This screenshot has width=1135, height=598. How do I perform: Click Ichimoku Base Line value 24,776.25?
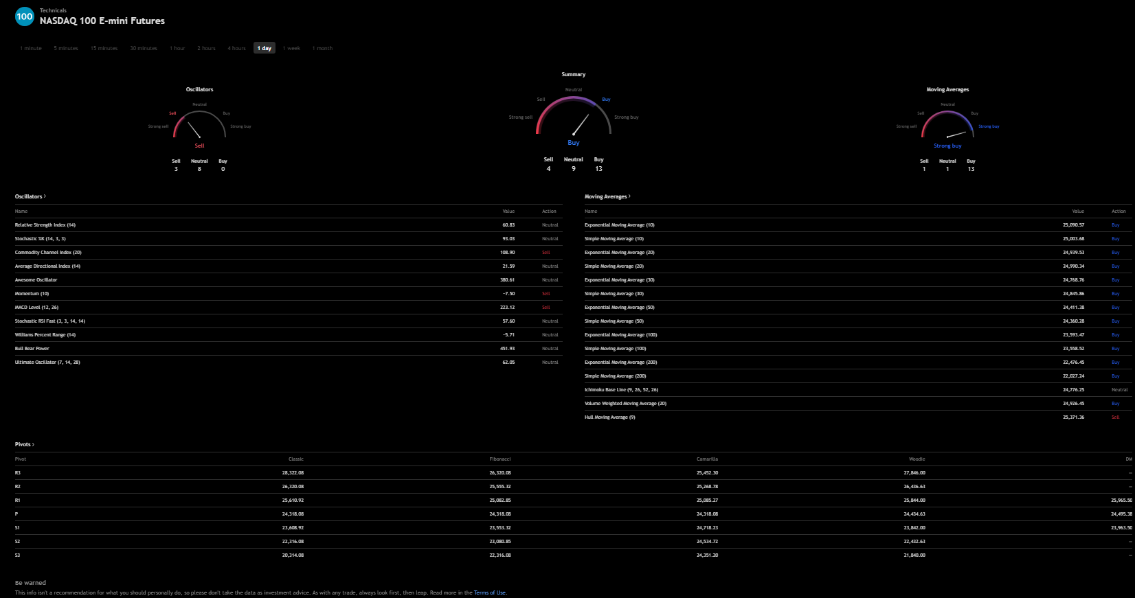pyautogui.click(x=1074, y=390)
